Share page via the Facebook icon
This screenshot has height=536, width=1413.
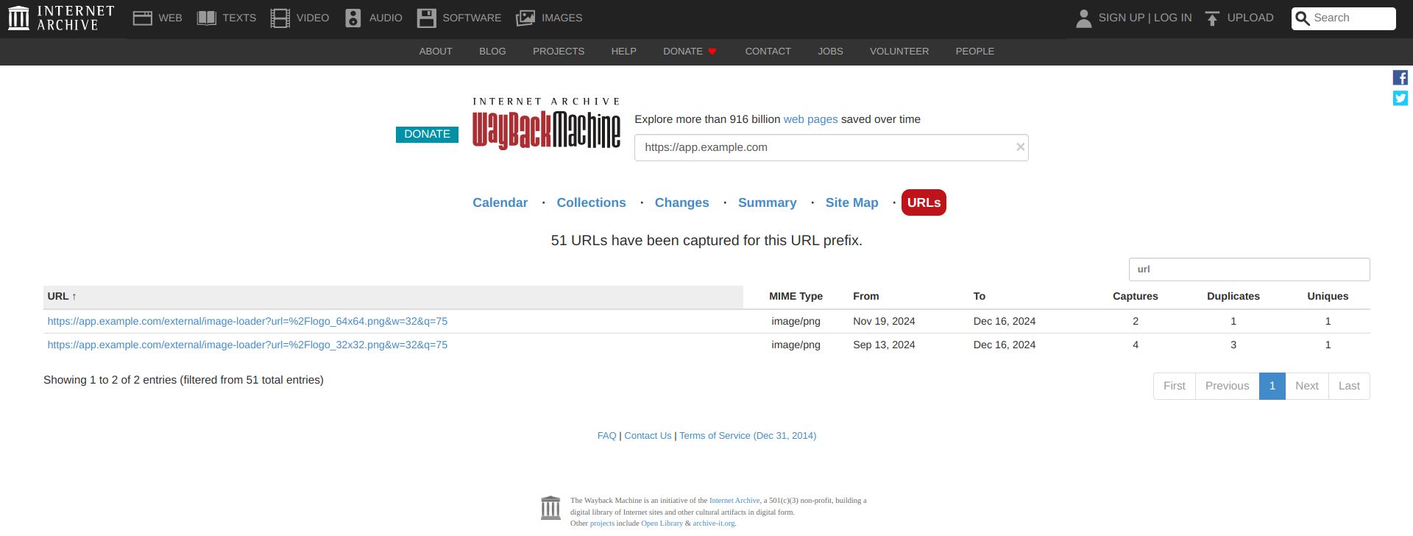point(1400,77)
